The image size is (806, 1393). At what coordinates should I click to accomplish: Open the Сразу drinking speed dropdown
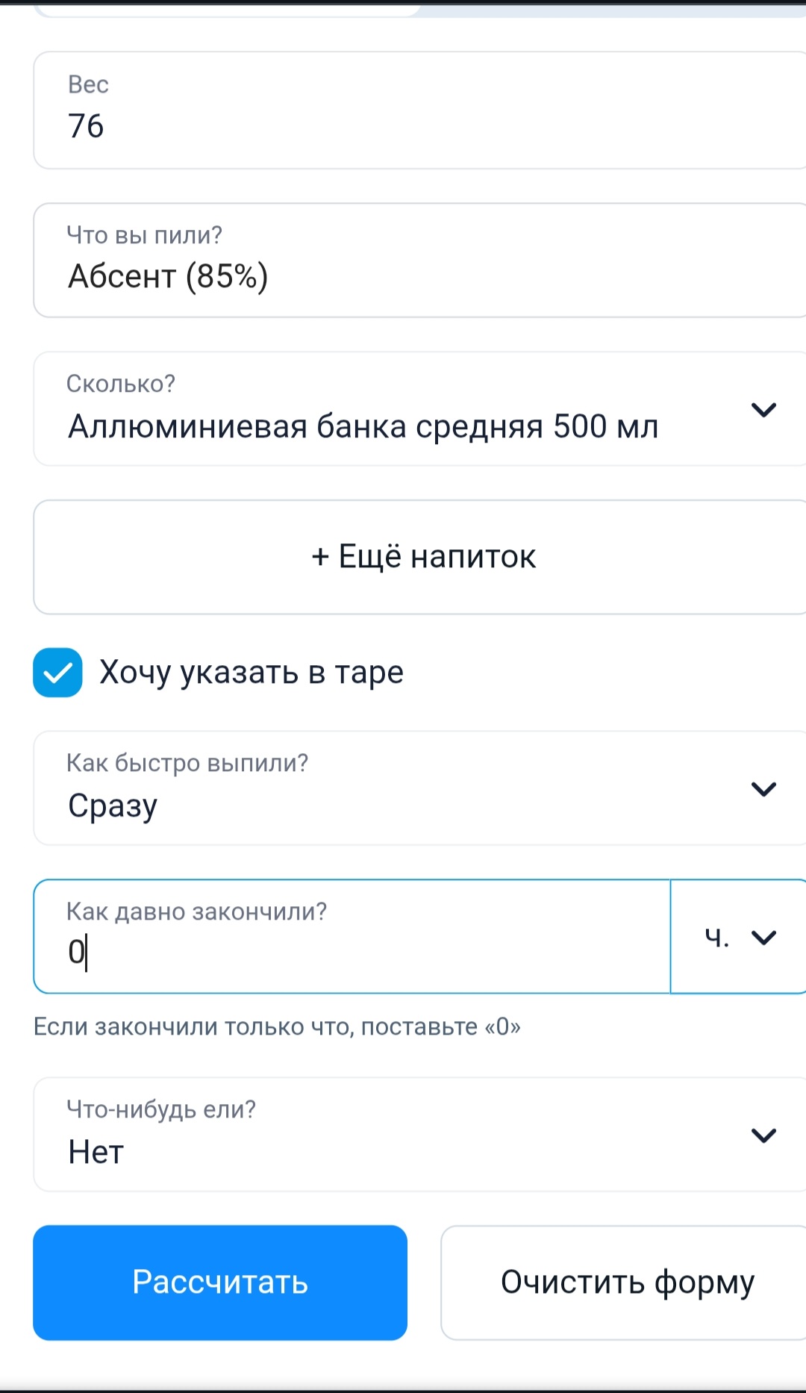click(x=113, y=806)
